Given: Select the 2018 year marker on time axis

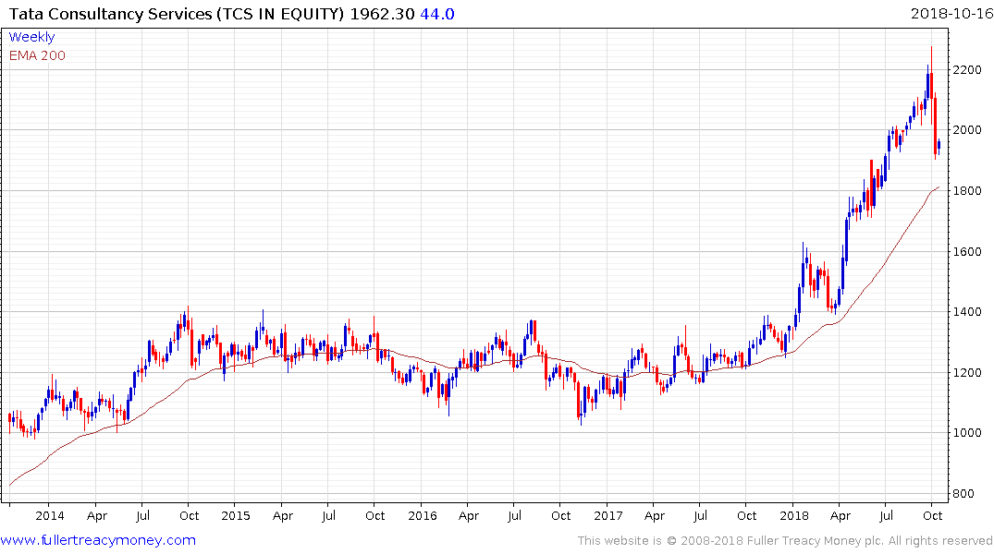Looking at the screenshot, I should click(793, 515).
